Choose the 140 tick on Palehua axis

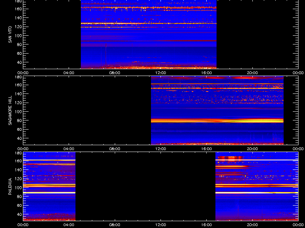[19, 170]
